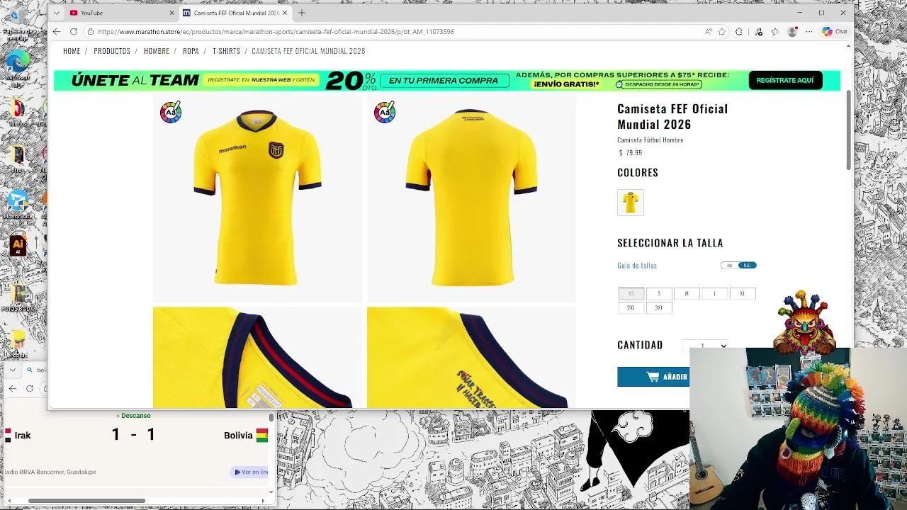
Task: Select size 3XL
Action: pos(659,308)
